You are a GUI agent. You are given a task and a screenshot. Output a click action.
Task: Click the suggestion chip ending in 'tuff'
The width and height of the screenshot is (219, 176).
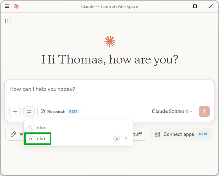(139, 134)
